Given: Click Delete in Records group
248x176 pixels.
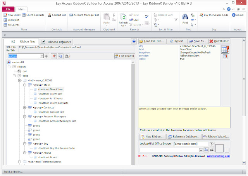Looking at the screenshot, I should pyautogui.click(x=135, y=25).
